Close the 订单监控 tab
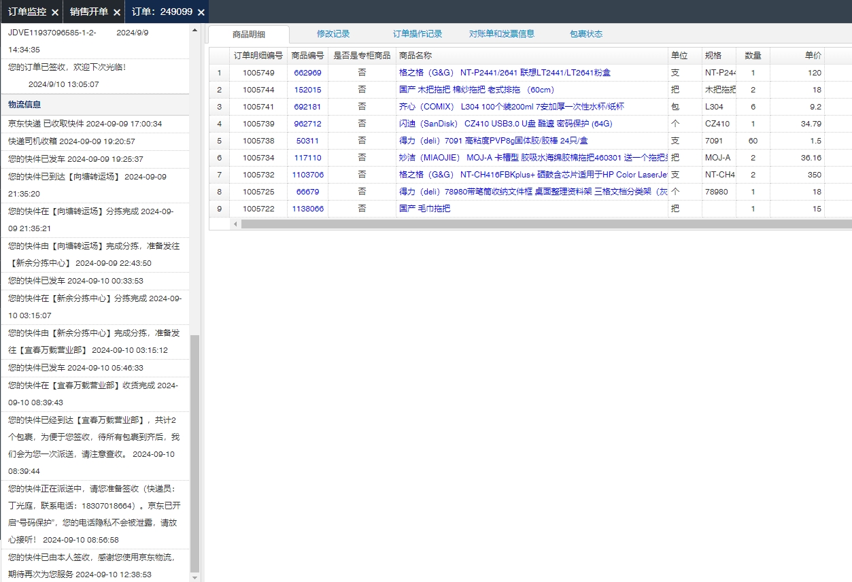The image size is (852, 582). [x=55, y=12]
